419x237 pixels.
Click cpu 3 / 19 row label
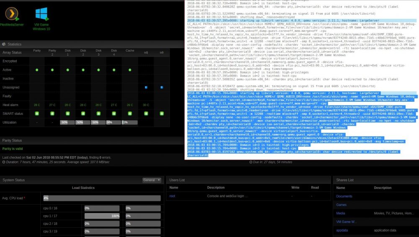pyautogui.click(x=50, y=232)
